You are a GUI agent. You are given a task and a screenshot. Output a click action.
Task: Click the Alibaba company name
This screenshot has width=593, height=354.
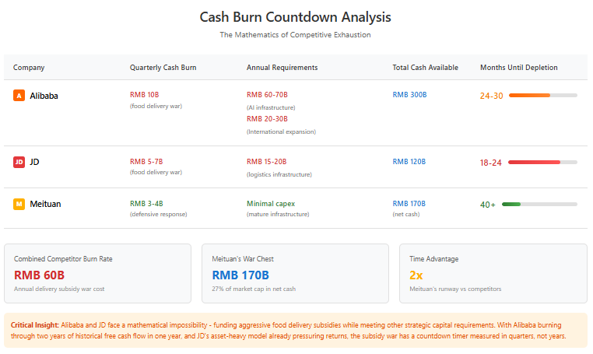click(x=44, y=96)
